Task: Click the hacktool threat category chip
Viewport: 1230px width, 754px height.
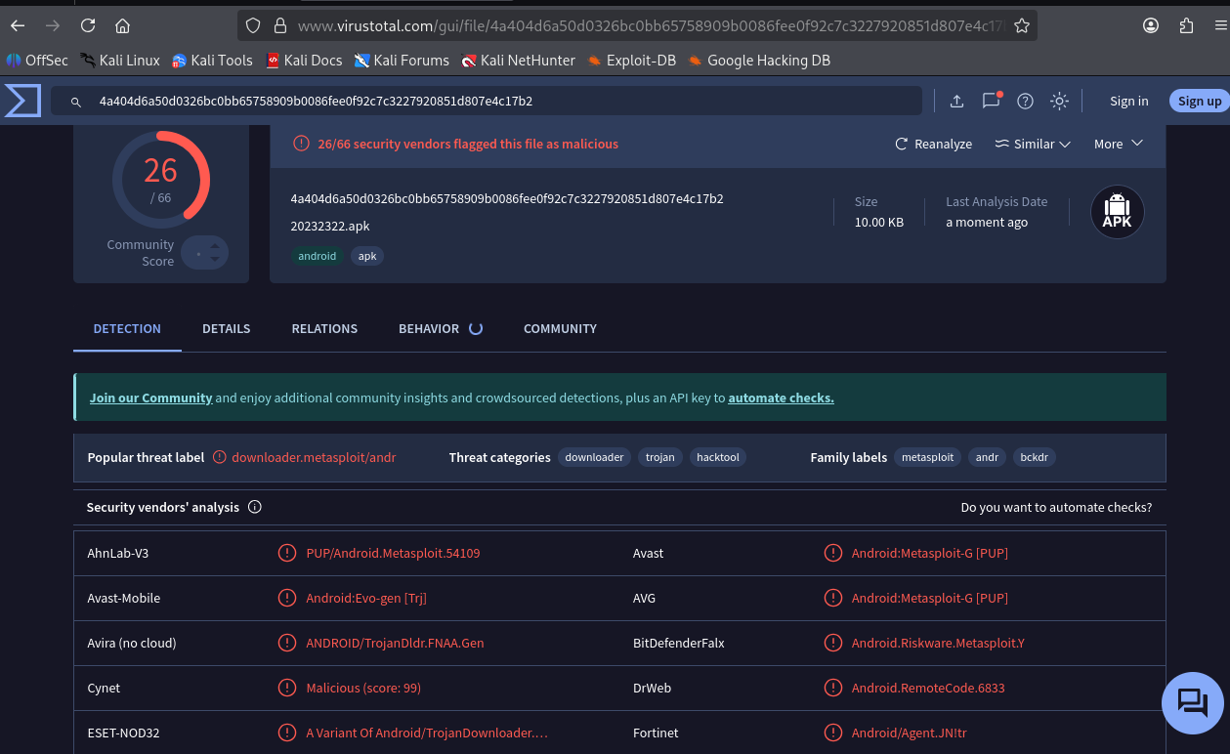Action: pos(718,457)
